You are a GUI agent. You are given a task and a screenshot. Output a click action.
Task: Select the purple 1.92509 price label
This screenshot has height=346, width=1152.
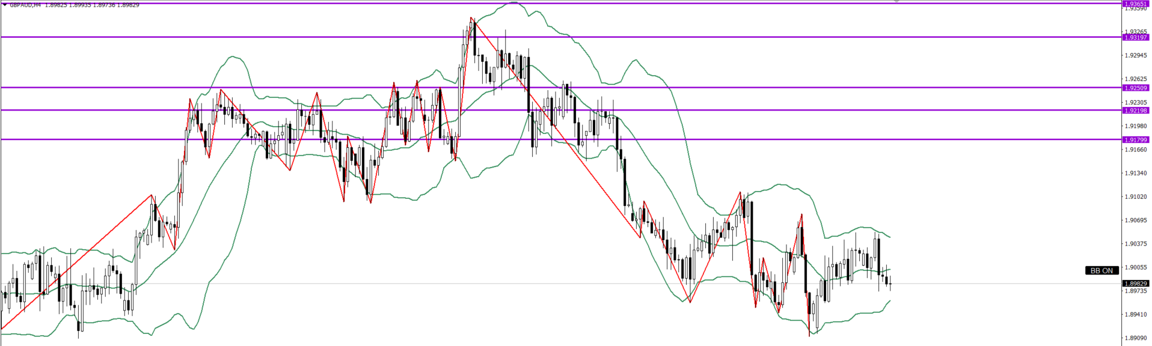click(1136, 88)
